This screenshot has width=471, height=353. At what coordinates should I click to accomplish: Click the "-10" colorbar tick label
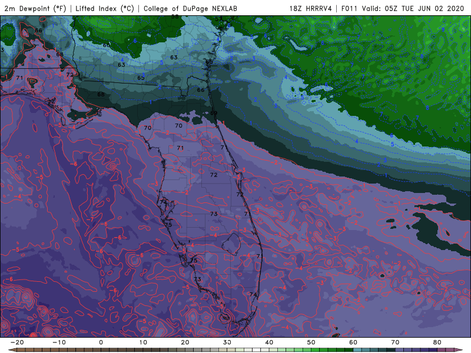point(59,342)
